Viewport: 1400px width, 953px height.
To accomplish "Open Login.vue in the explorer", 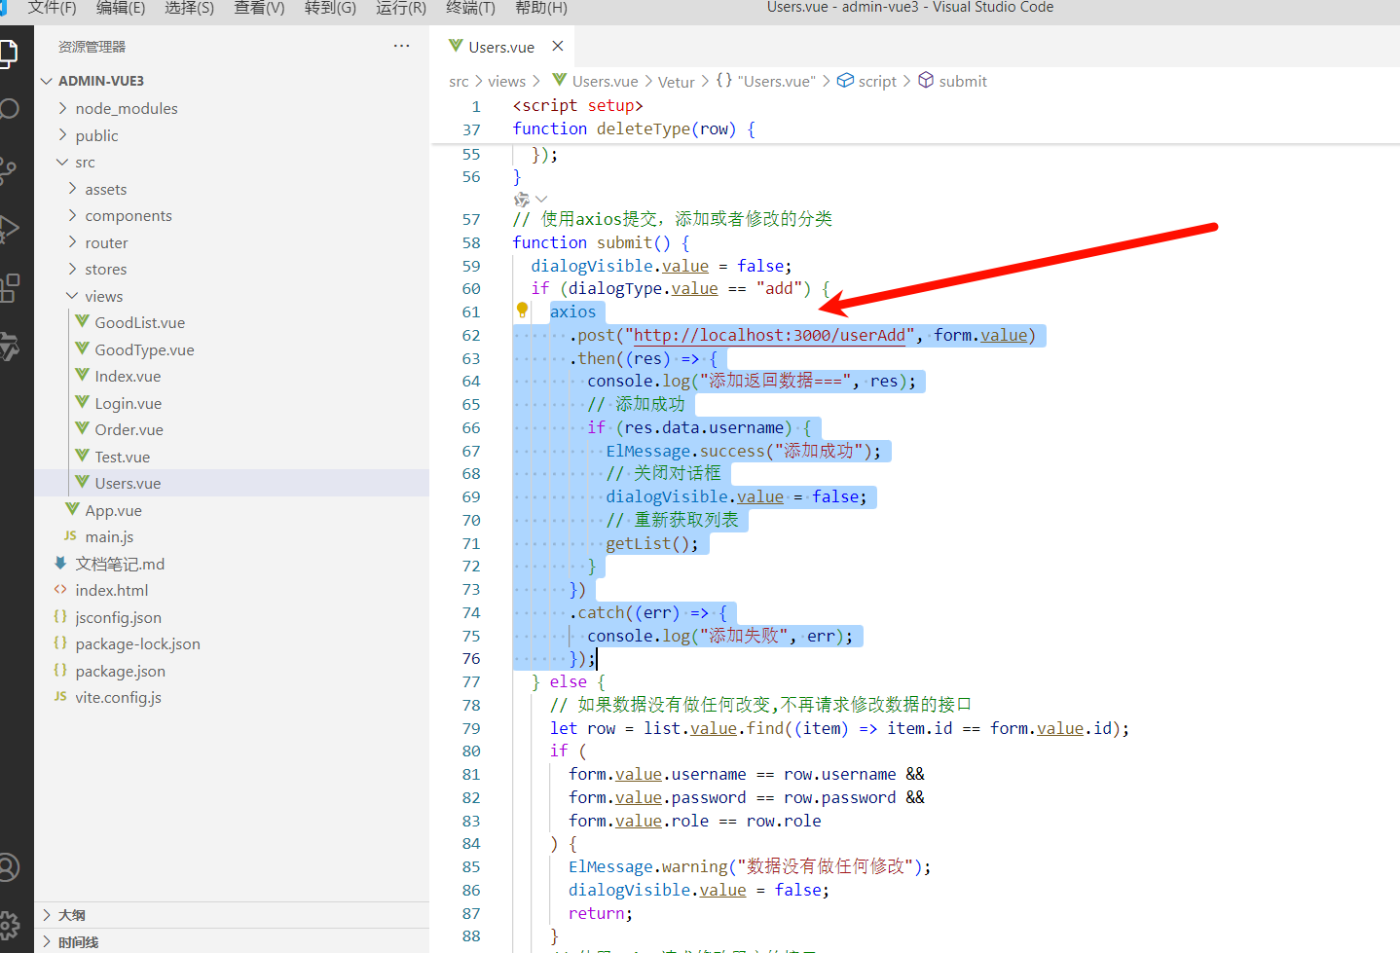I will pyautogui.click(x=129, y=403).
